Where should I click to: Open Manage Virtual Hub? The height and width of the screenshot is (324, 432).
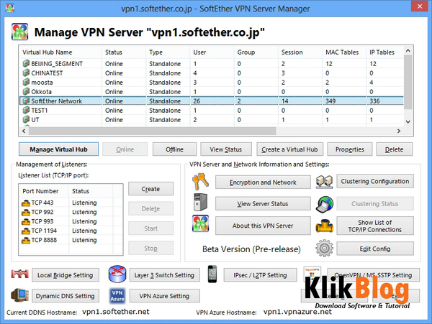tap(59, 149)
